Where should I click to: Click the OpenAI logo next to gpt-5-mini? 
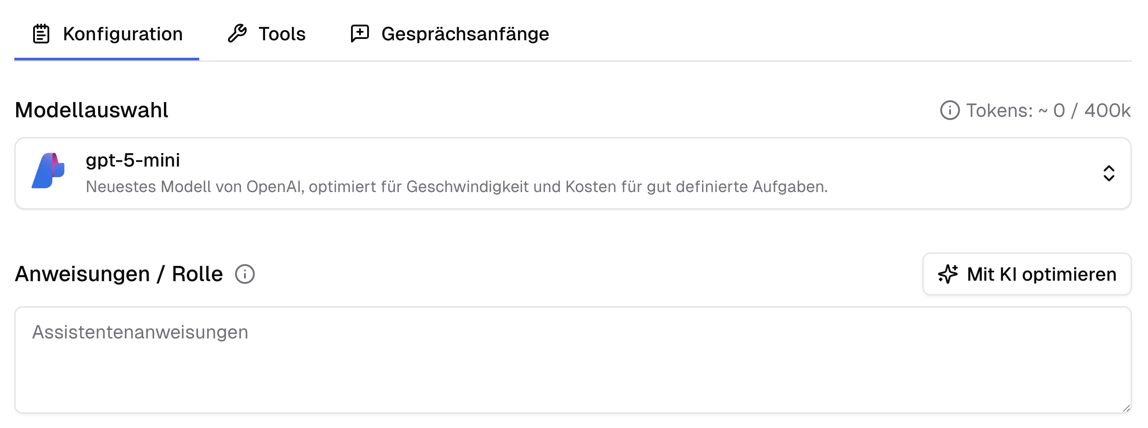[x=48, y=172]
